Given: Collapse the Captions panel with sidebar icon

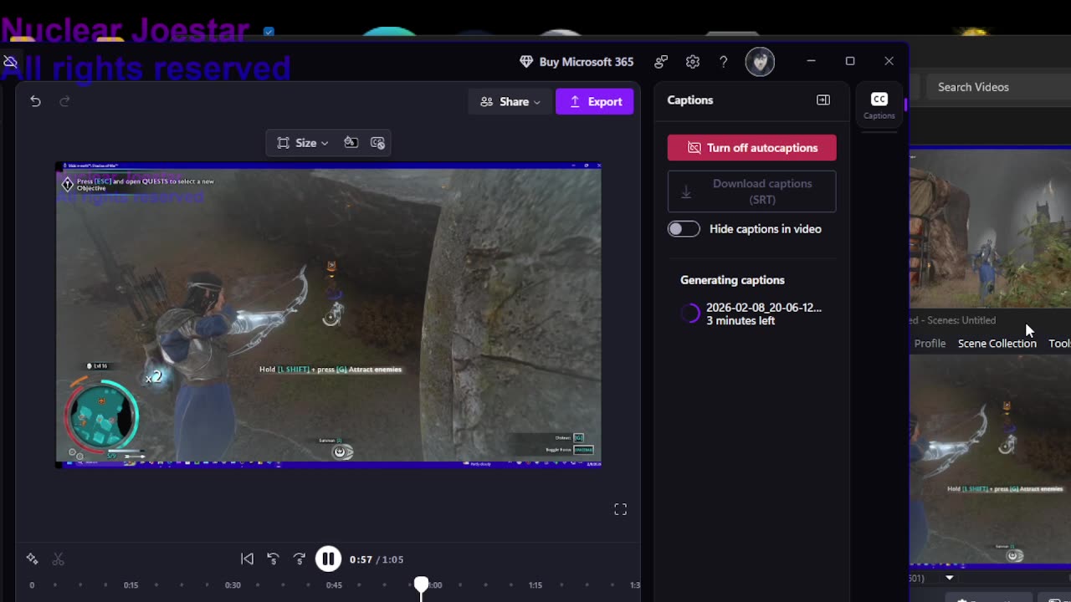Looking at the screenshot, I should [823, 100].
